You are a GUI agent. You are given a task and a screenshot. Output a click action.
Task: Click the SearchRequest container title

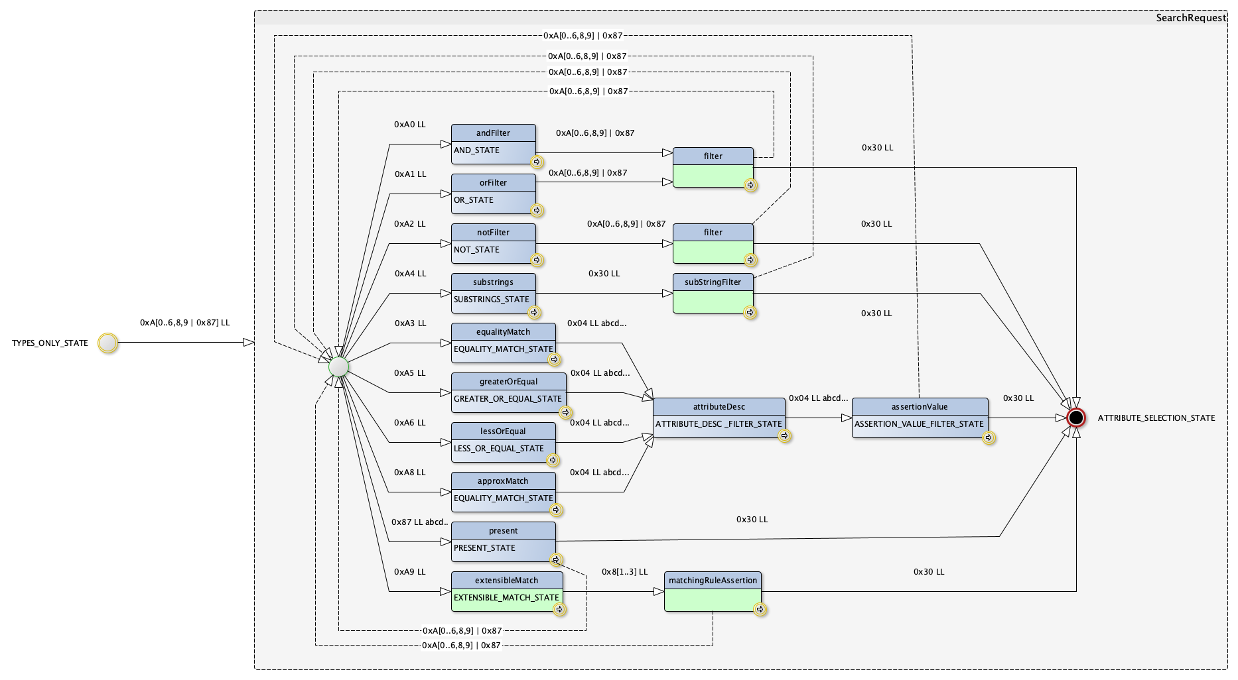coord(1190,18)
